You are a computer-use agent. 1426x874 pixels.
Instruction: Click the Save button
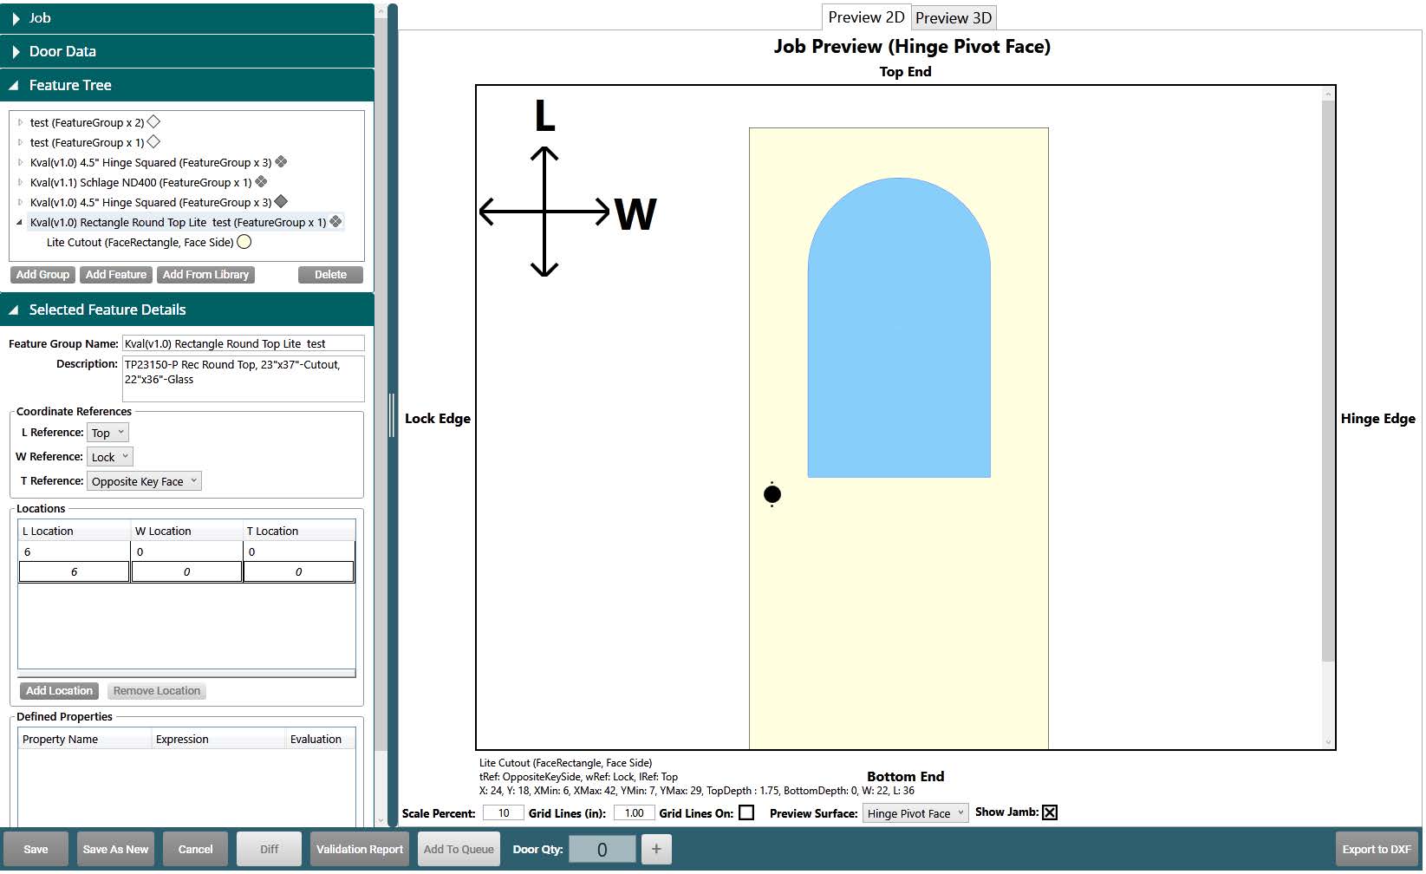(36, 850)
